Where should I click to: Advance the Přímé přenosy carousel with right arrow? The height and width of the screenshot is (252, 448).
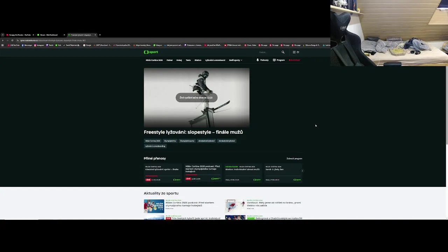pyautogui.click(x=302, y=171)
